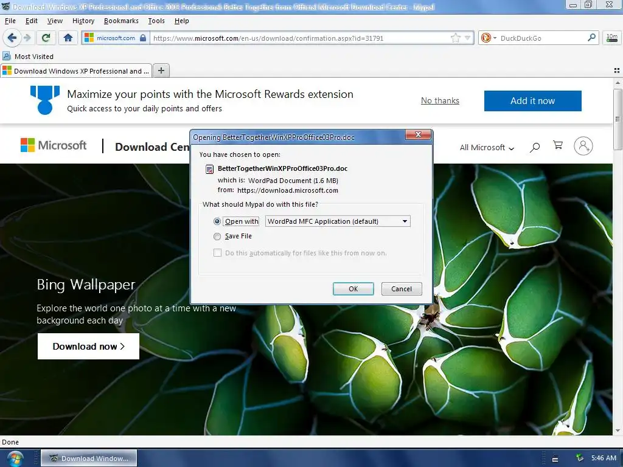Click the list all tabs grid icon
Viewport: 623px width, 467px height.
click(x=617, y=71)
